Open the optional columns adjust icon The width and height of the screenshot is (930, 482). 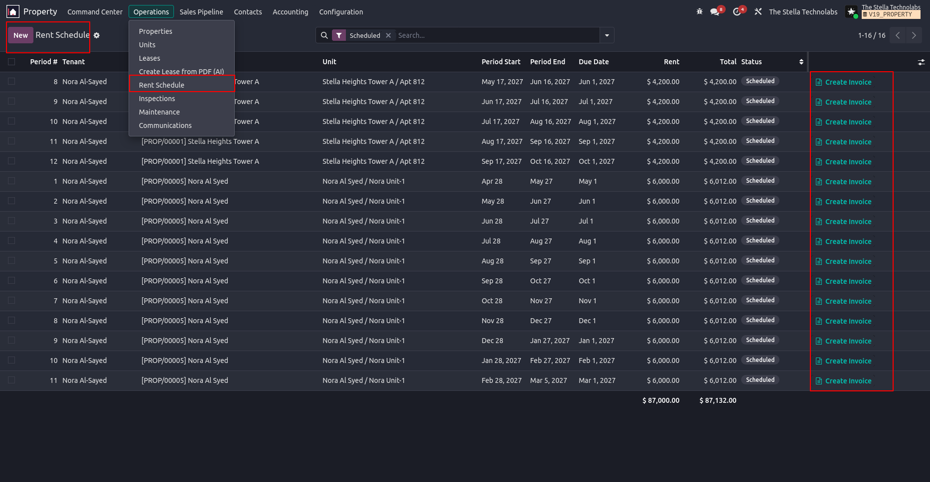click(x=921, y=62)
